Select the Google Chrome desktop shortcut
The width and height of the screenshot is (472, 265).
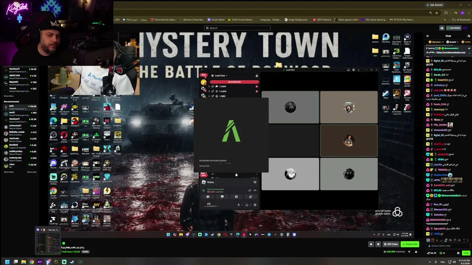click(x=53, y=192)
